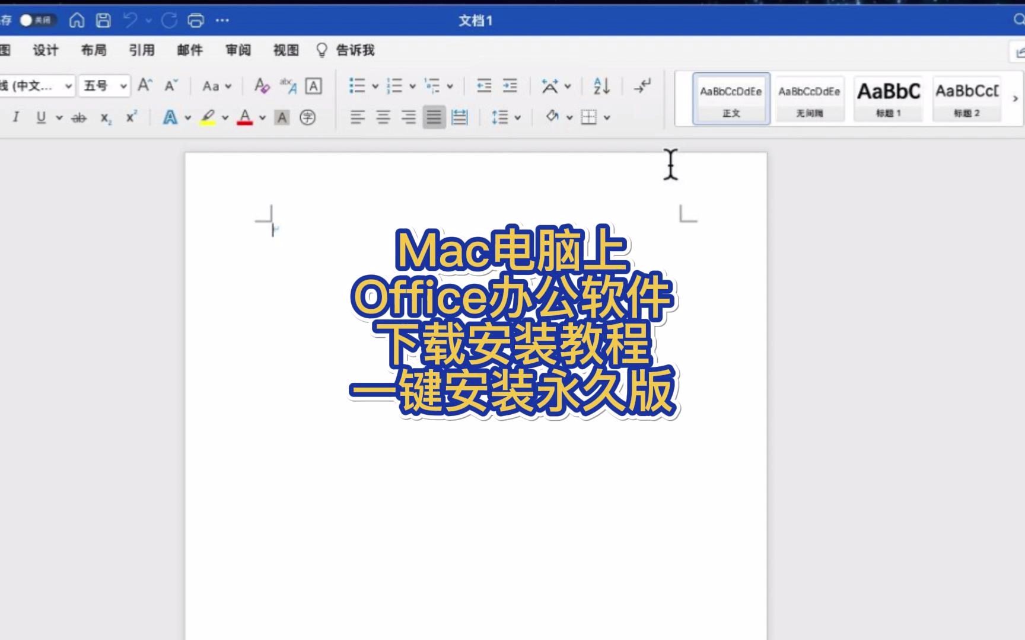
Task: Apply superscript formatting
Action: (130, 117)
